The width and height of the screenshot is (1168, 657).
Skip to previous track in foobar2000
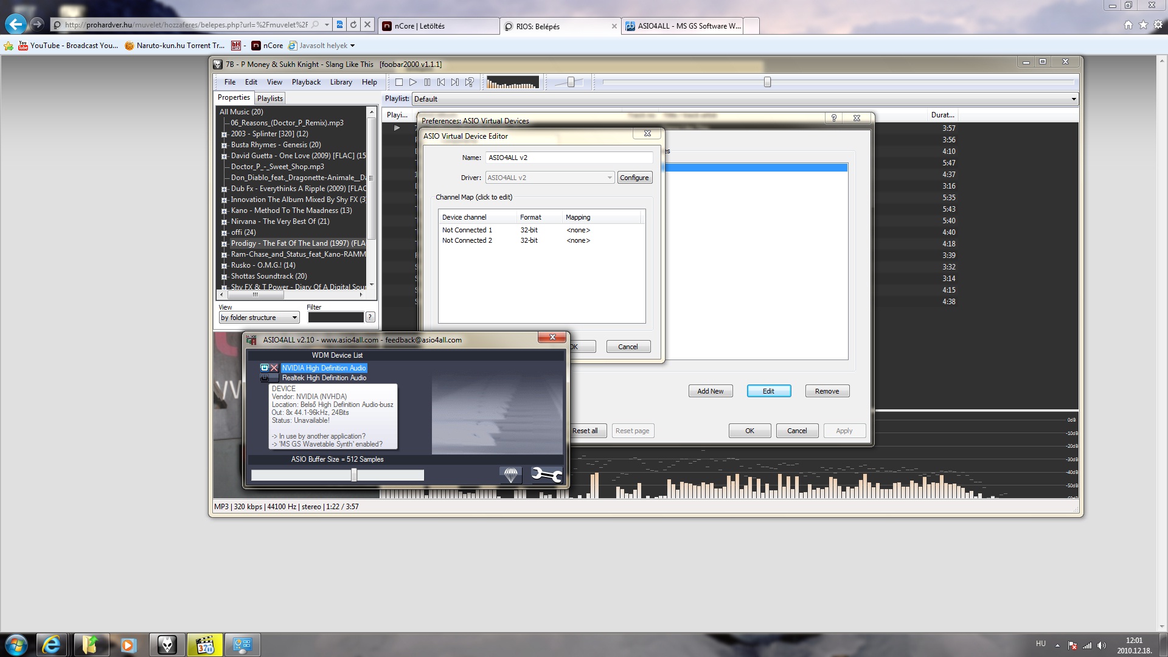click(x=441, y=82)
